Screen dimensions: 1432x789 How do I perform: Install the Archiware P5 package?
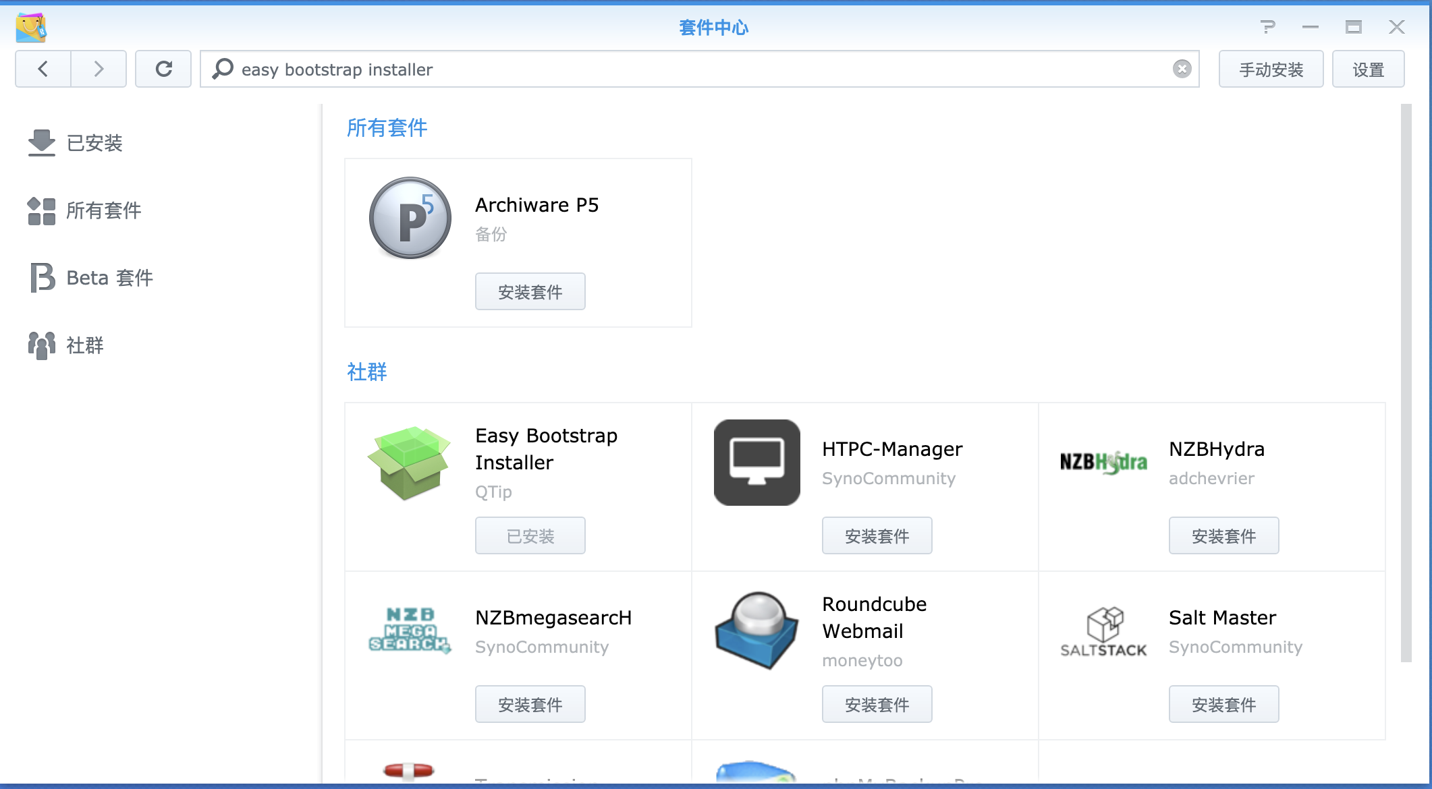(x=530, y=292)
